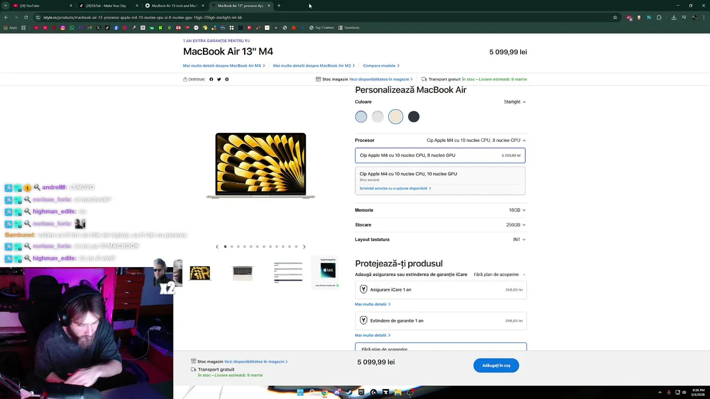Reload the page

click(26, 17)
